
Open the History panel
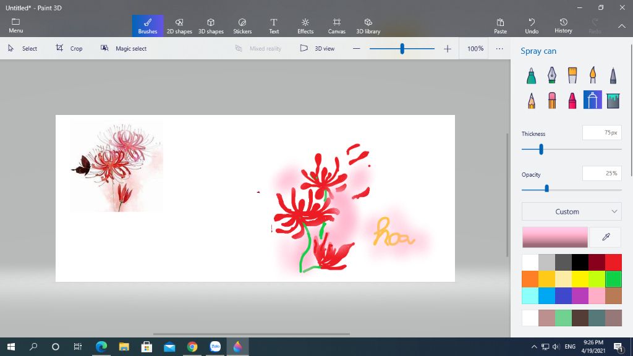point(563,26)
